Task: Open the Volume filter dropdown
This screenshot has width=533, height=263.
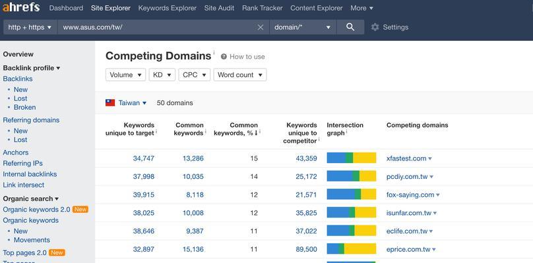Action: pos(125,75)
